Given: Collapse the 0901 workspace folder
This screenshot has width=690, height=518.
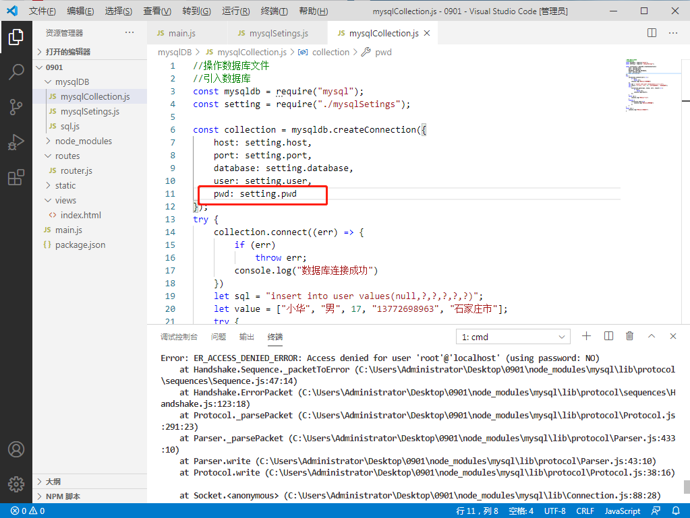Looking at the screenshot, I should pos(90,67).
